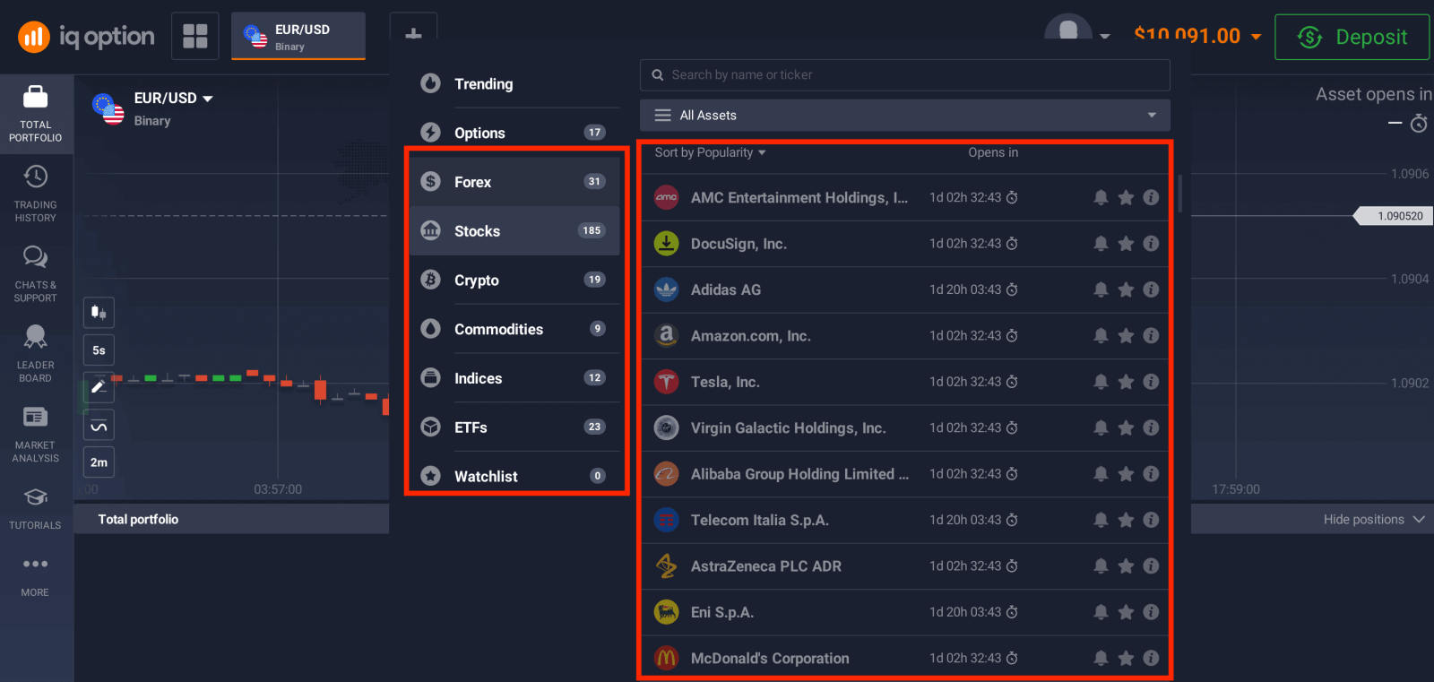Set alert bell for DocuSign, Inc.
Viewport: 1434px width, 682px height.
click(x=1101, y=244)
